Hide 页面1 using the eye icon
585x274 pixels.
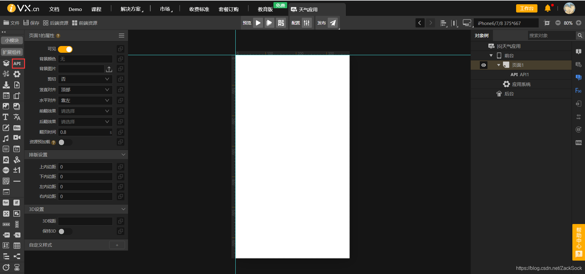pos(483,65)
